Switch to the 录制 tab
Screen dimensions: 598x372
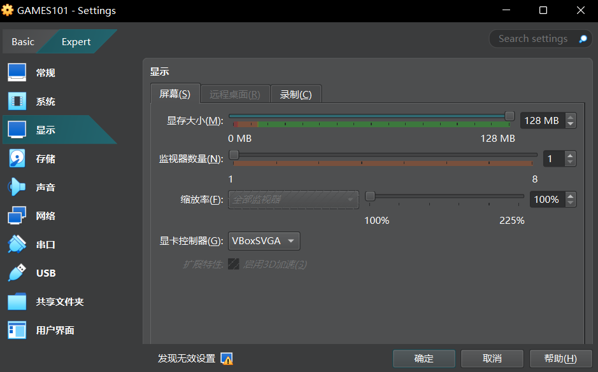(295, 94)
